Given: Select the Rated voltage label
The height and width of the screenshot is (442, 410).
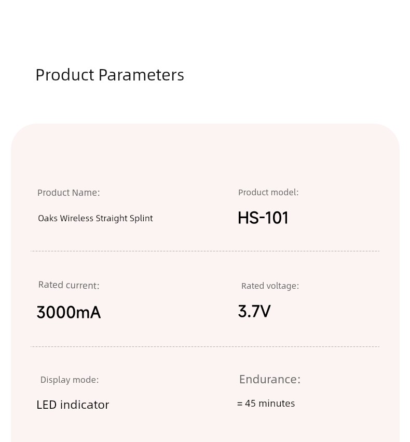Looking at the screenshot, I should click(x=270, y=286).
